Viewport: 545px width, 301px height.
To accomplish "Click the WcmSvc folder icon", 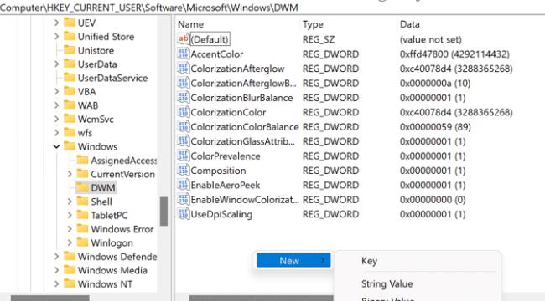I will (70, 119).
